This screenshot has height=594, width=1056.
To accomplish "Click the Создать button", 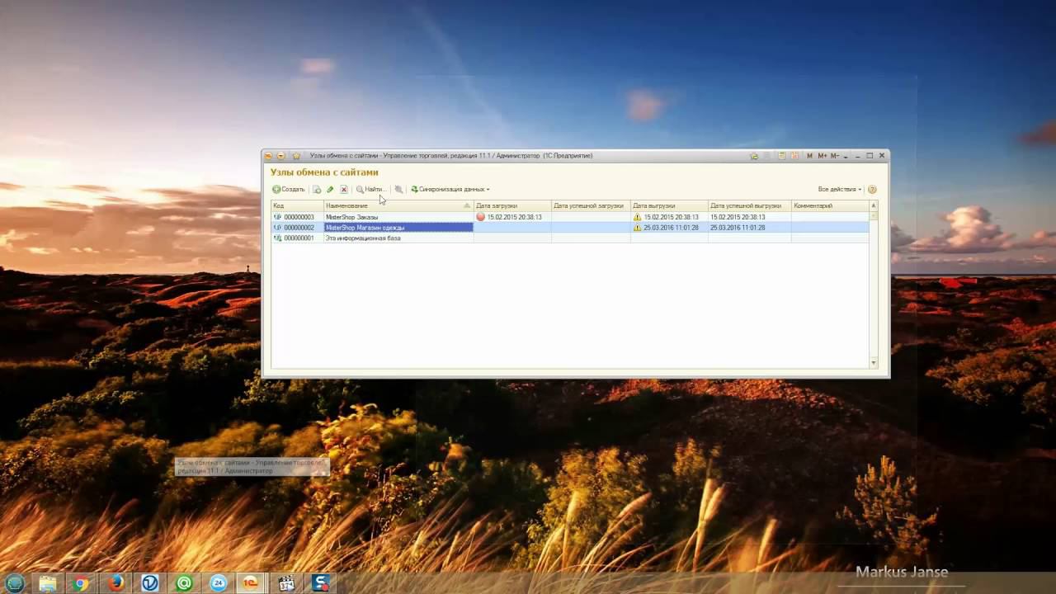I will coord(289,189).
